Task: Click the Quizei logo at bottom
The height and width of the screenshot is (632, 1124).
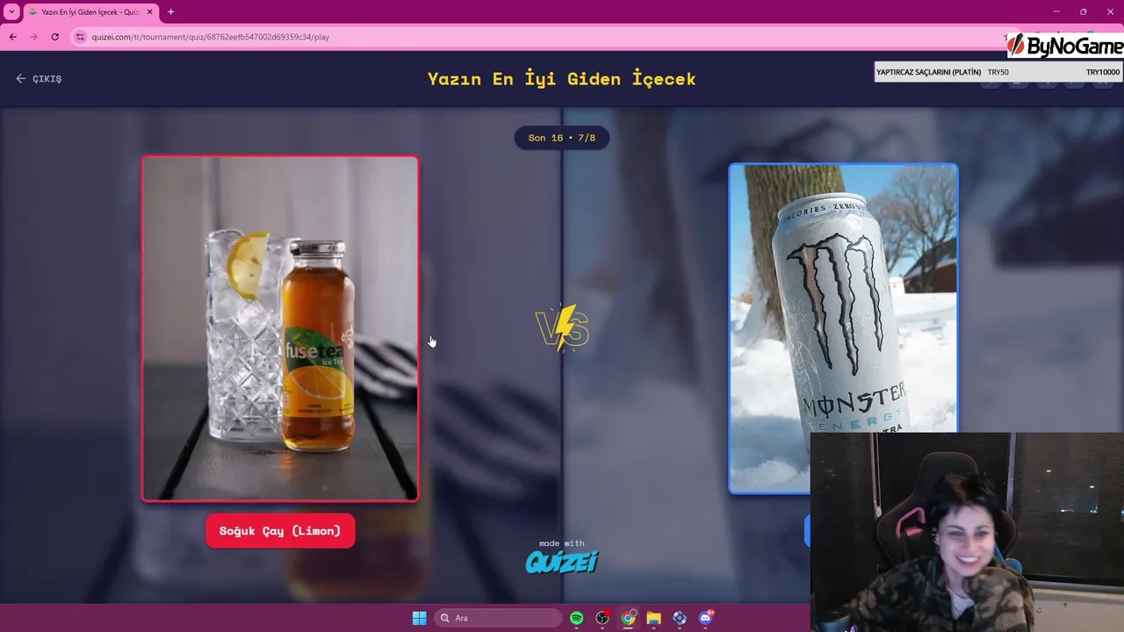Action: point(562,562)
